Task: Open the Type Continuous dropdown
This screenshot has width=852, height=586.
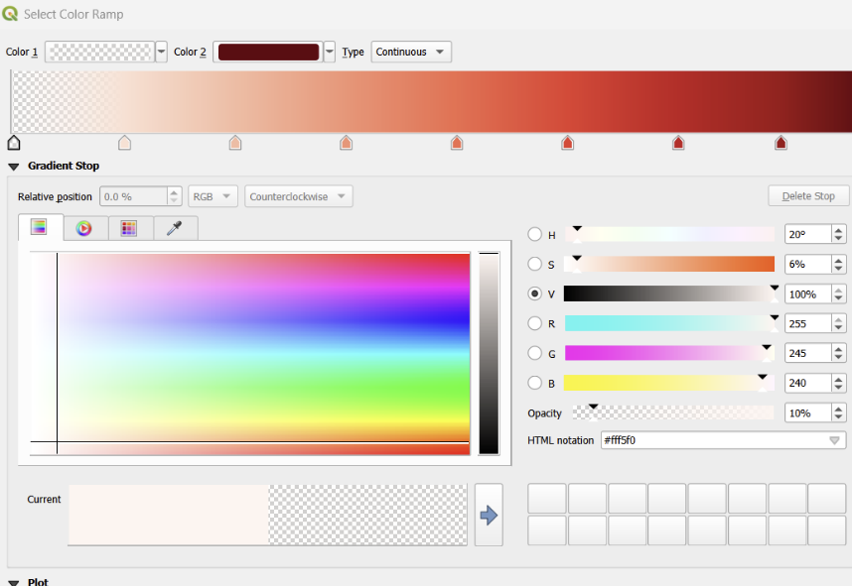Action: [x=411, y=52]
